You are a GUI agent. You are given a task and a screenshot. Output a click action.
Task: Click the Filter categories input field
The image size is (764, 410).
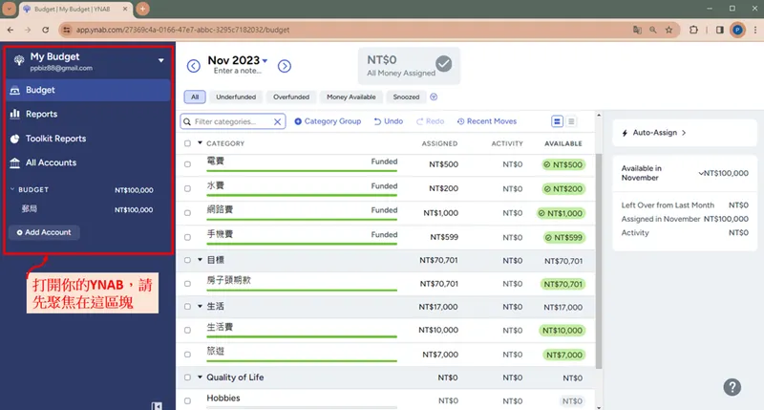click(x=232, y=121)
